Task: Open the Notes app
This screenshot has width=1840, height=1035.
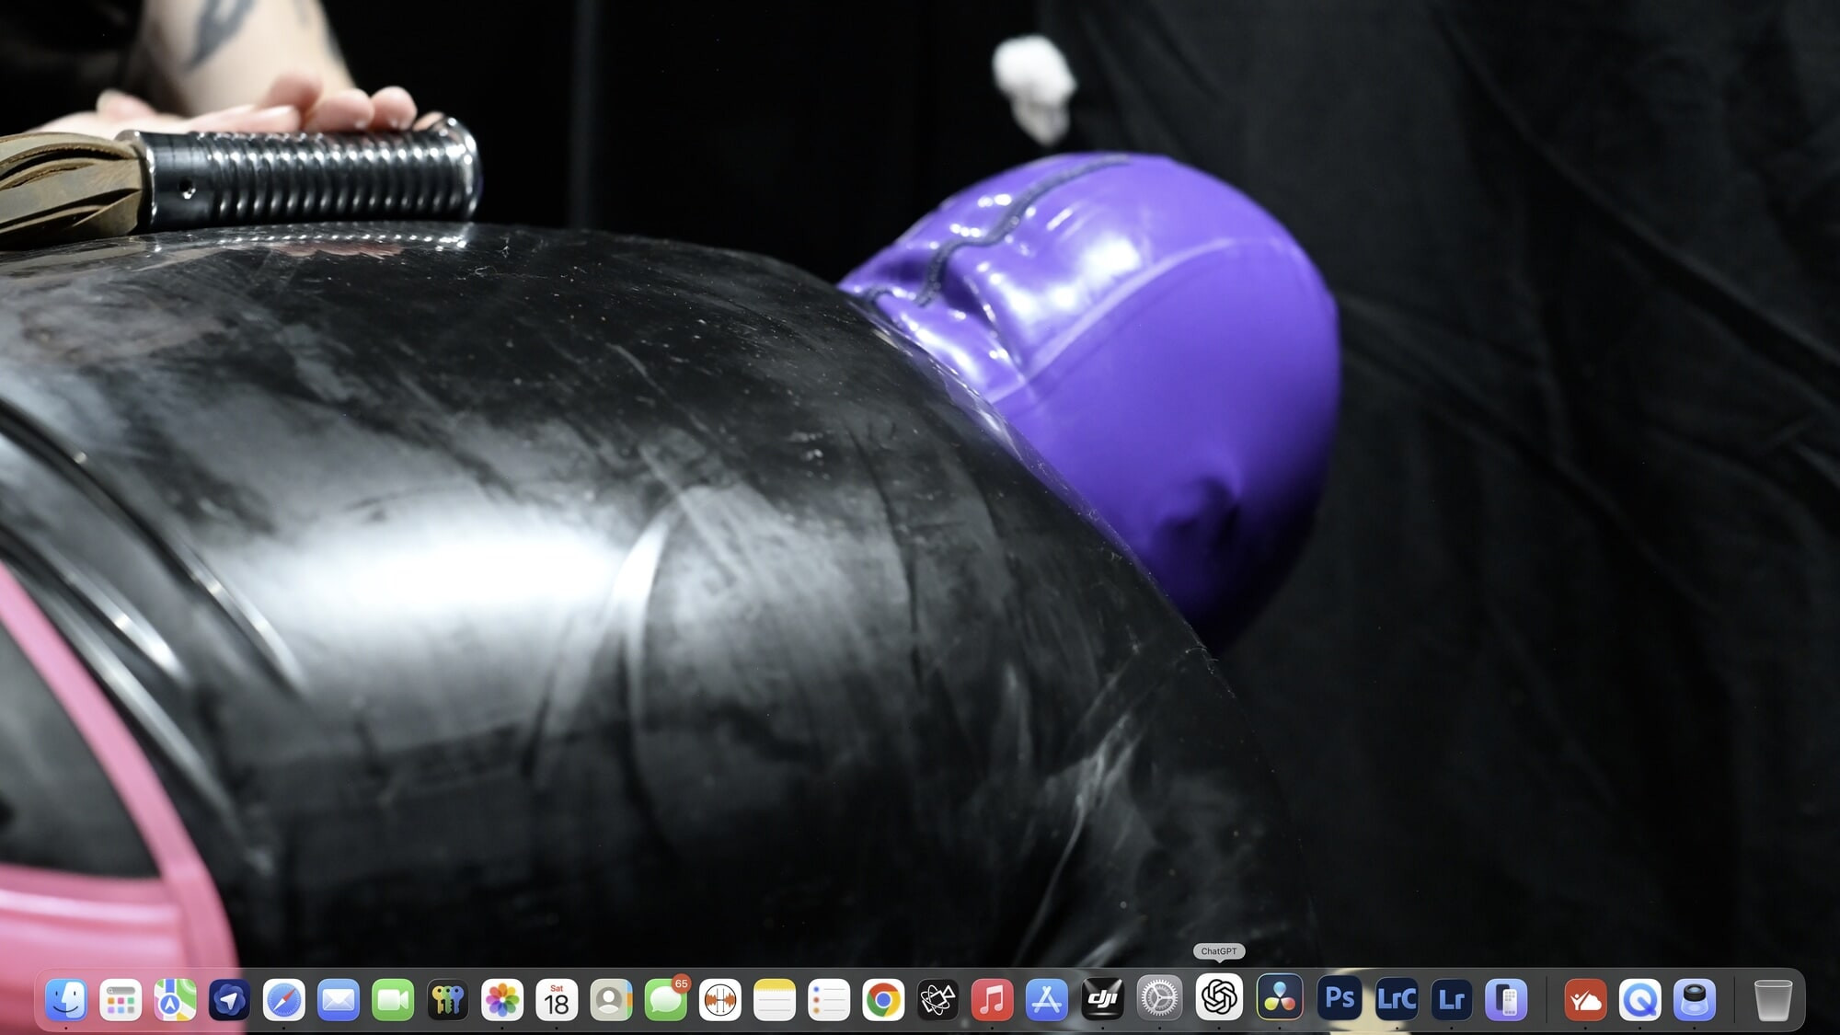Action: (x=775, y=1000)
